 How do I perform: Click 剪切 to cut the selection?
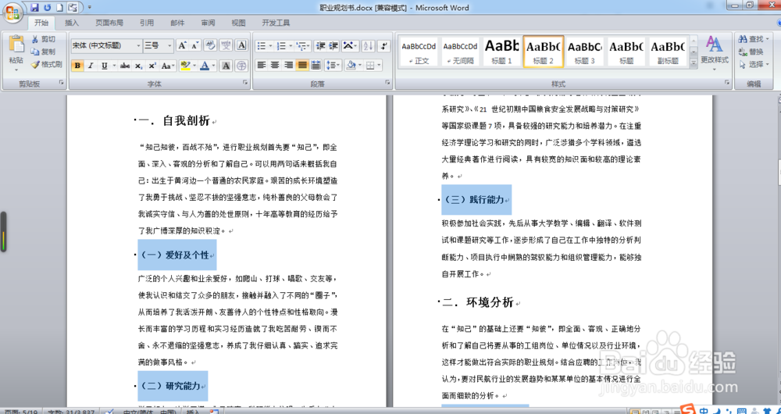[x=43, y=39]
